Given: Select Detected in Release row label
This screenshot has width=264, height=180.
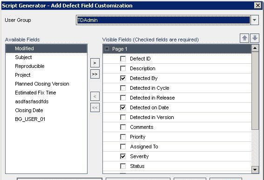Looking at the screenshot, I should click(x=152, y=98).
